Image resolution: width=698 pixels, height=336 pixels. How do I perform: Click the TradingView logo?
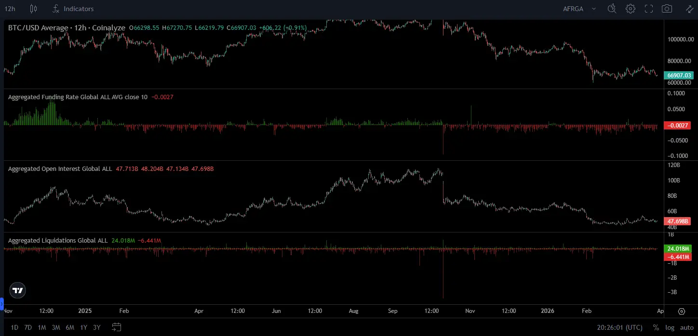click(17, 290)
